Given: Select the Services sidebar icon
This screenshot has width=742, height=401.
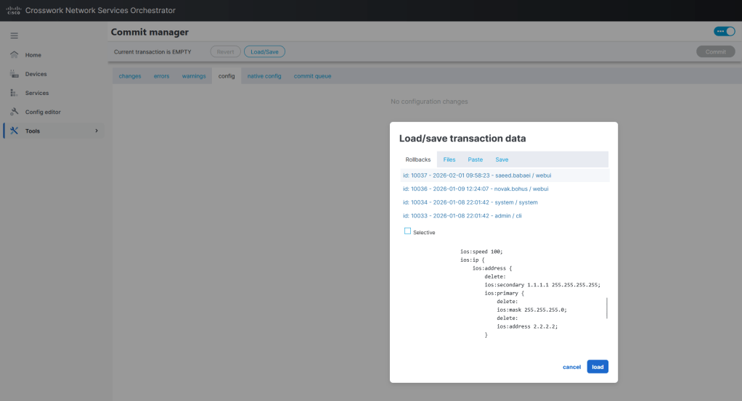Looking at the screenshot, I should (x=14, y=93).
